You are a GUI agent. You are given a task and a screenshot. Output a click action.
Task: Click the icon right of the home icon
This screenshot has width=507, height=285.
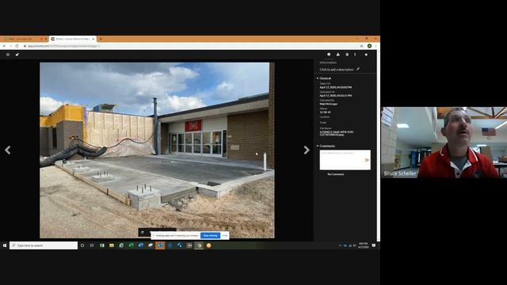17,55
